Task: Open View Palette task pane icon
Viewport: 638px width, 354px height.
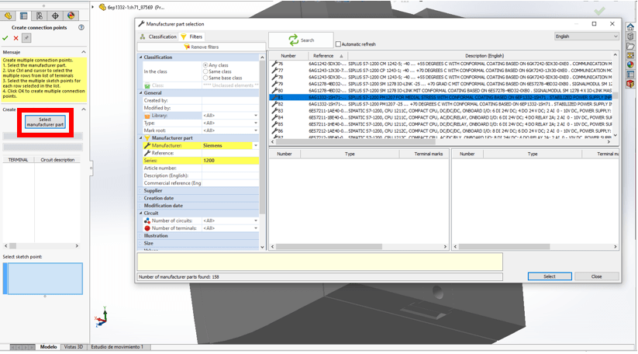Action: tap(630, 55)
